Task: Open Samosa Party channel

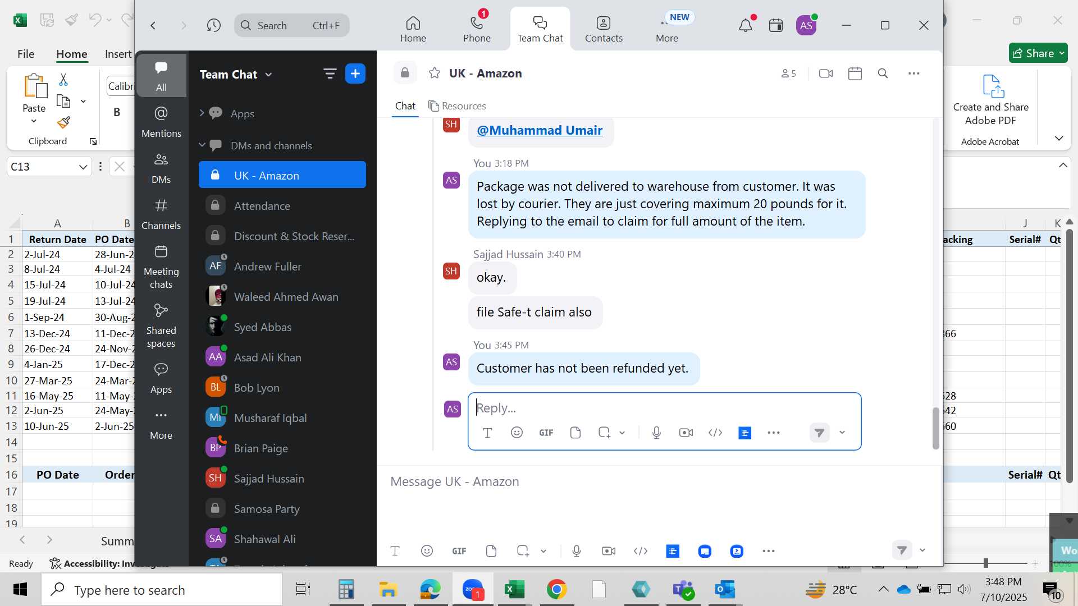Action: click(282, 508)
